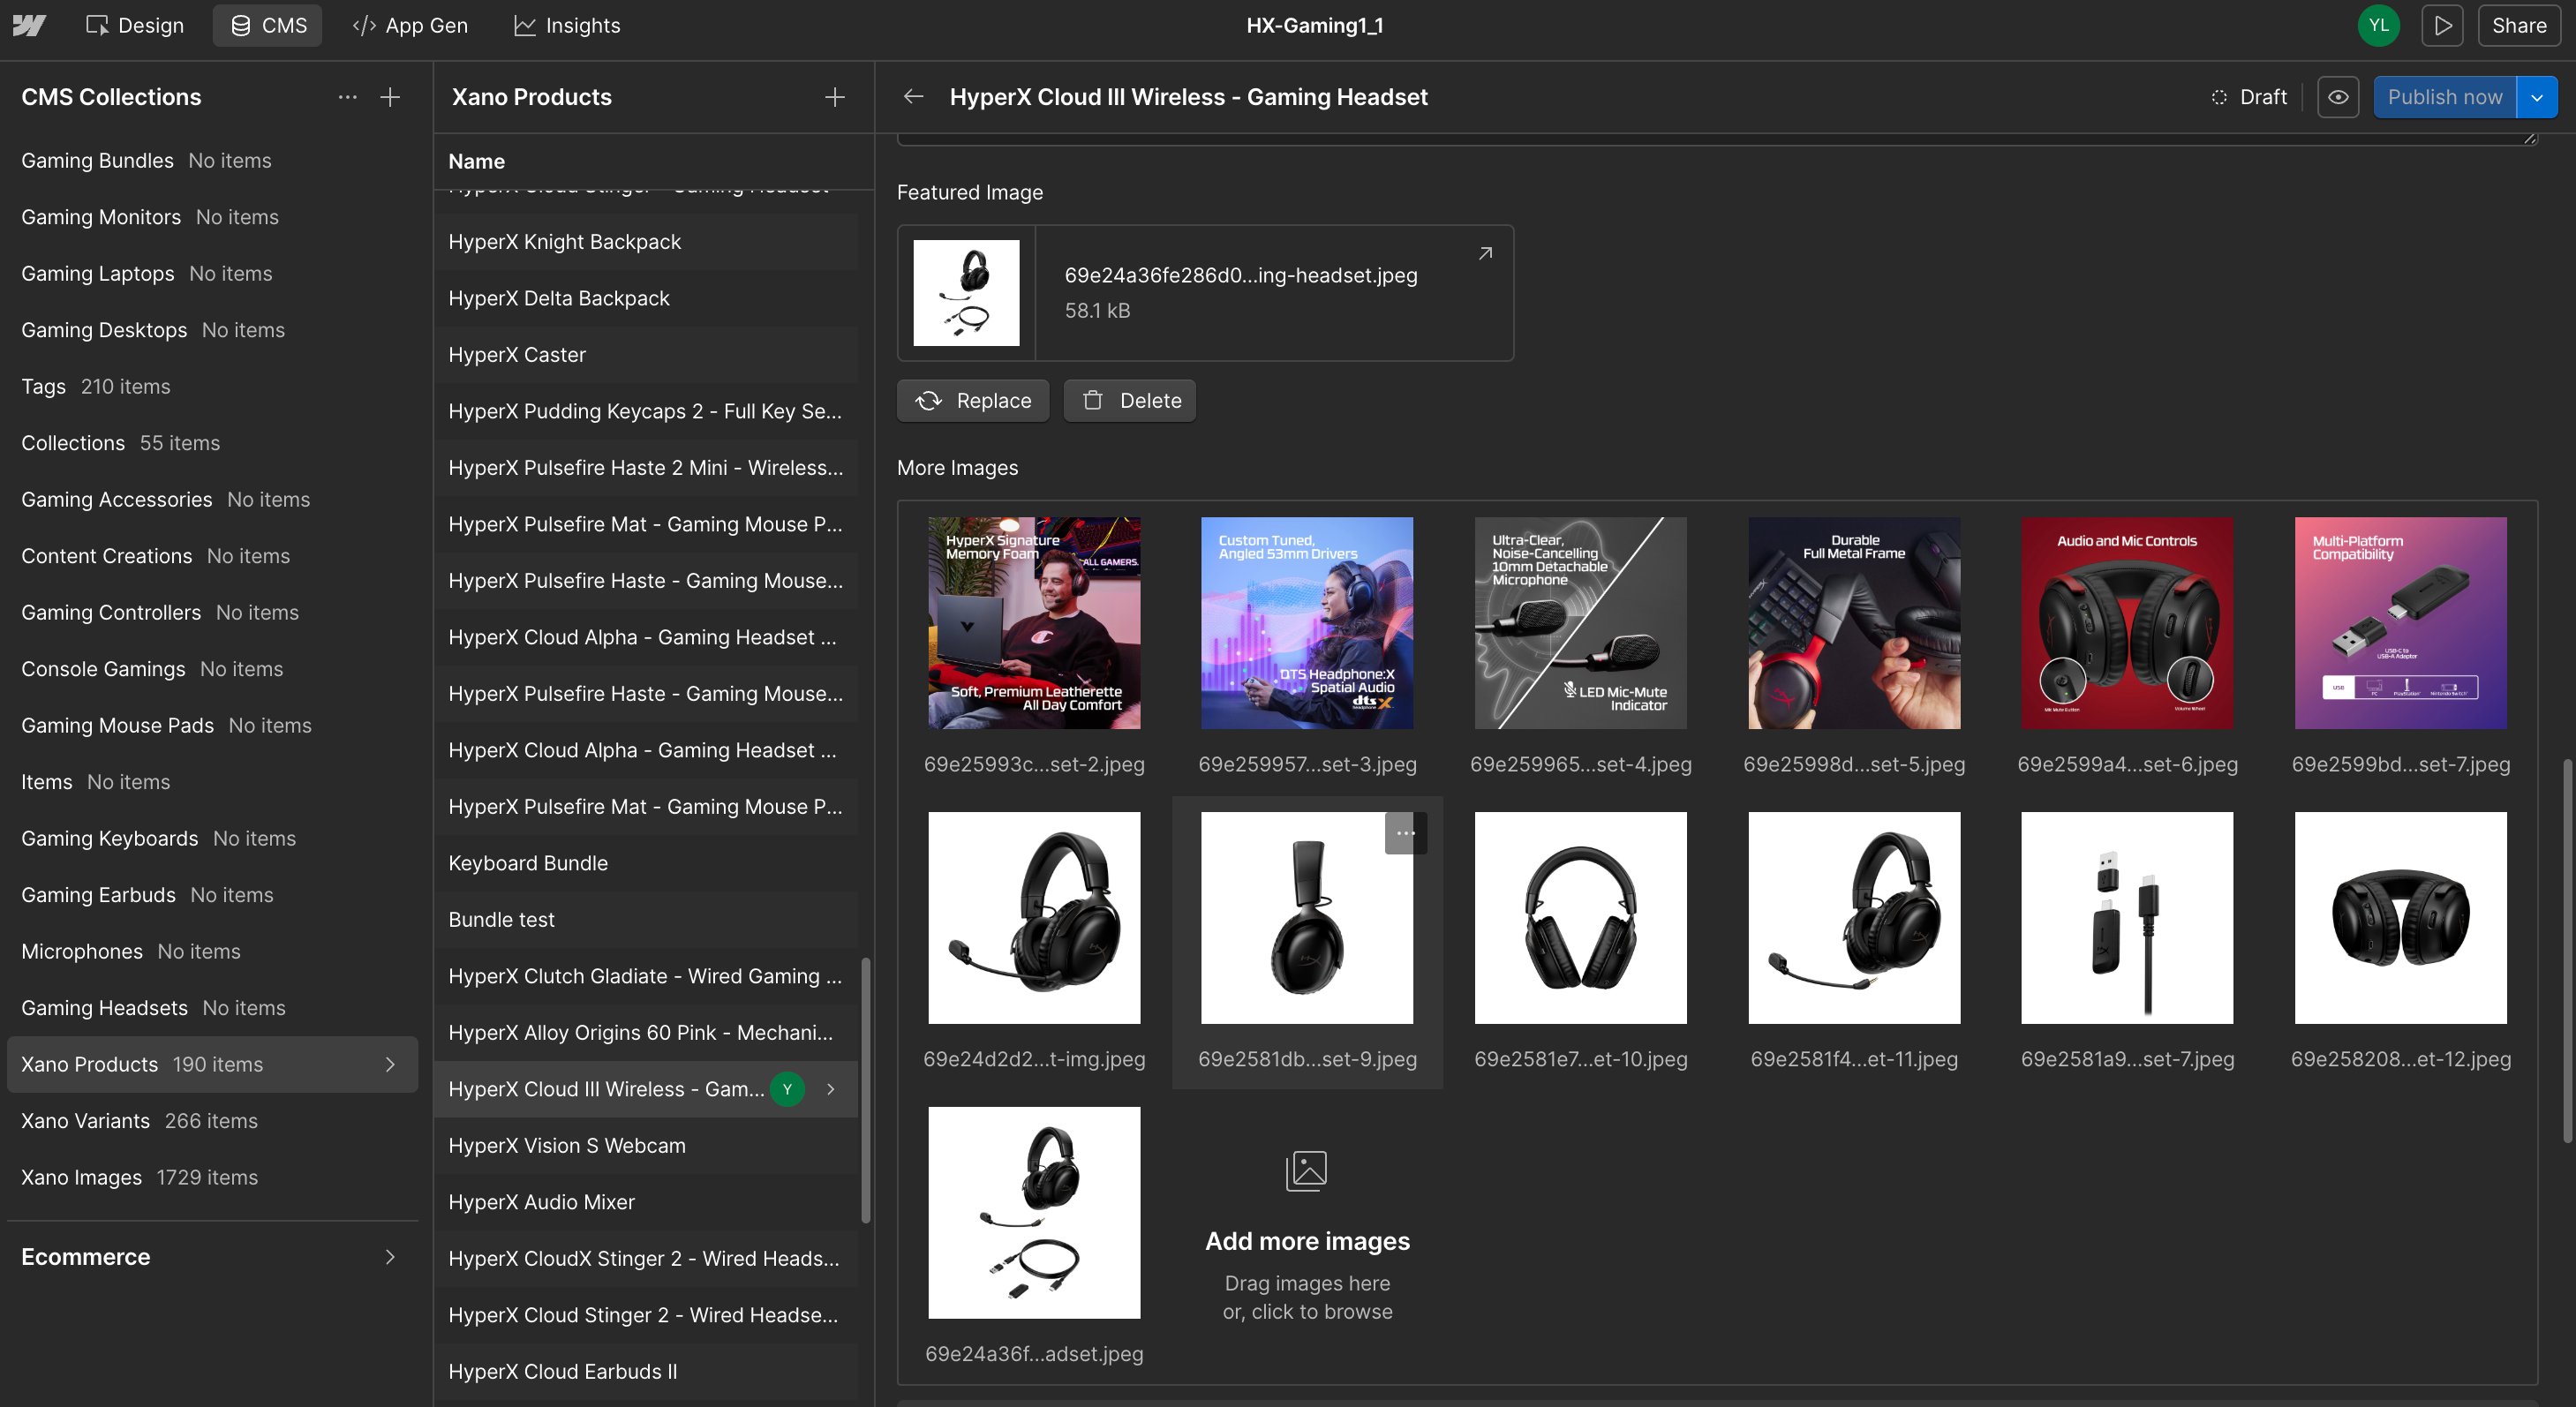The height and width of the screenshot is (1407, 2576).
Task: Click the preview play icon
Action: tap(2441, 25)
